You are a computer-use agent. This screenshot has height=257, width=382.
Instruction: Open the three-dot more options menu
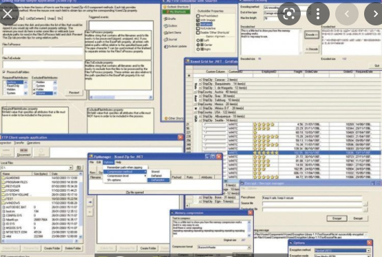point(318,14)
